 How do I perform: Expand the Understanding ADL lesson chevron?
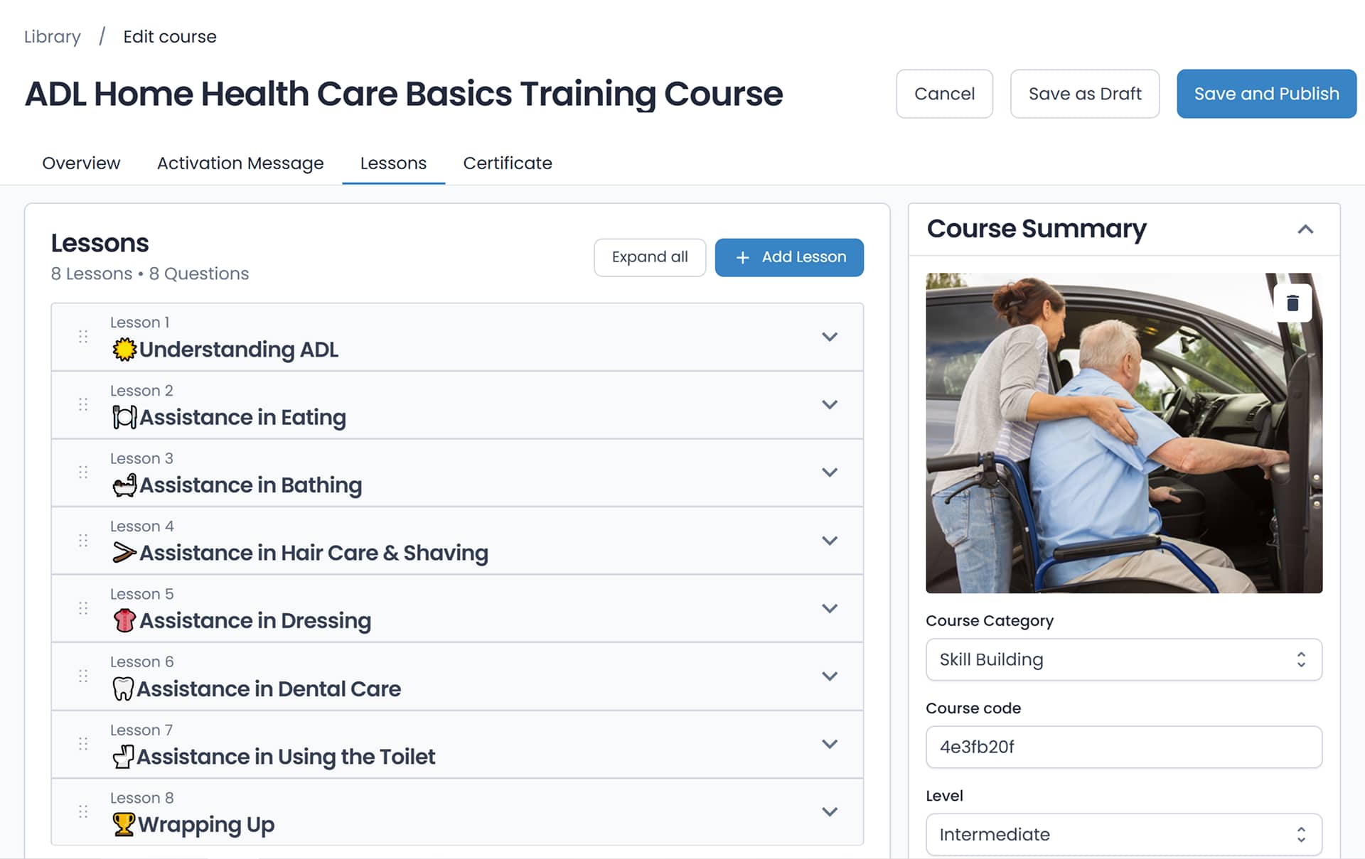coord(829,337)
